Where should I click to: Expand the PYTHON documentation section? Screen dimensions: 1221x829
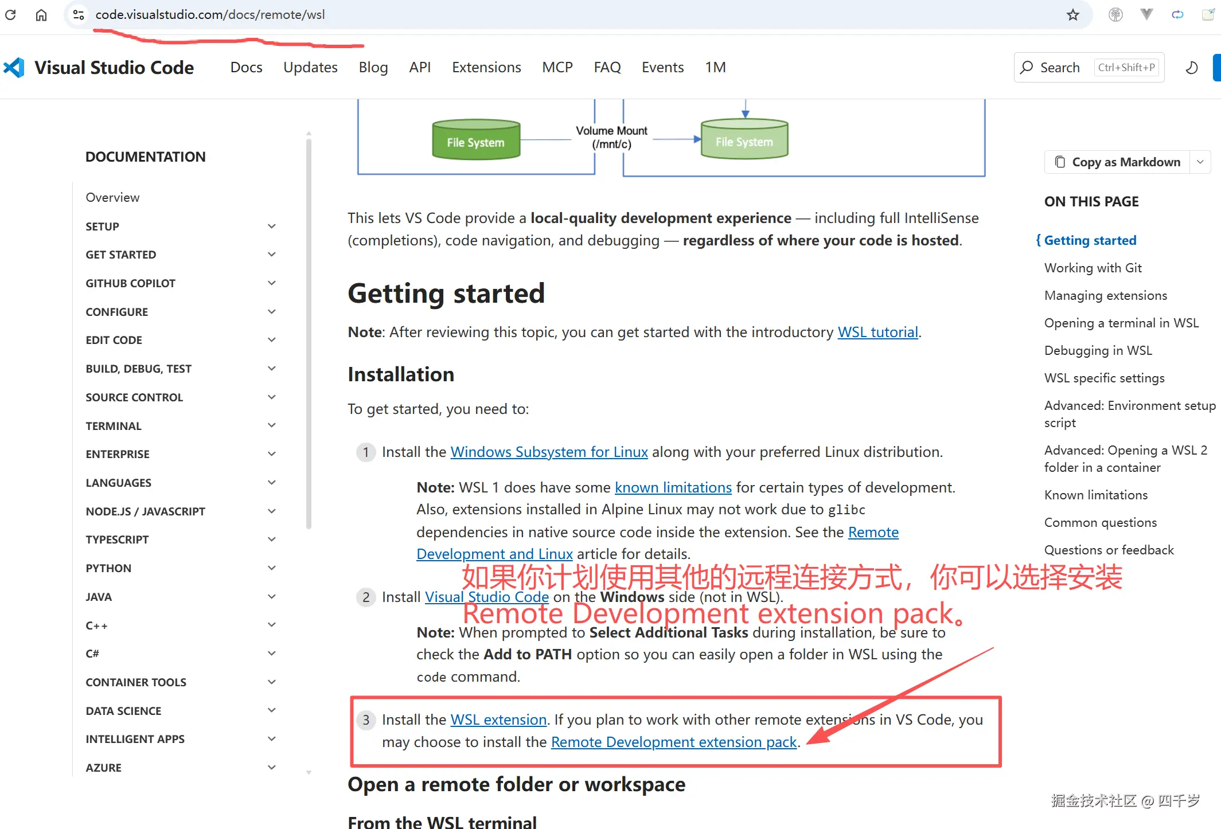point(271,568)
